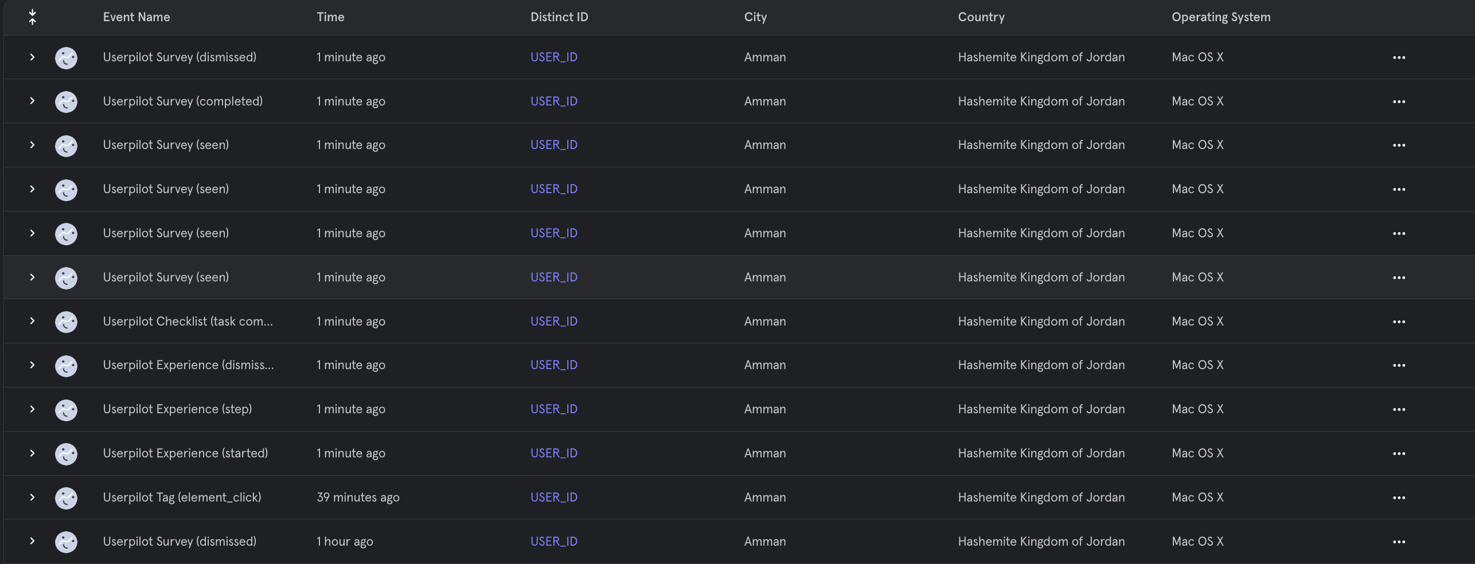Click the Time column header
The width and height of the screenshot is (1475, 564).
[330, 17]
